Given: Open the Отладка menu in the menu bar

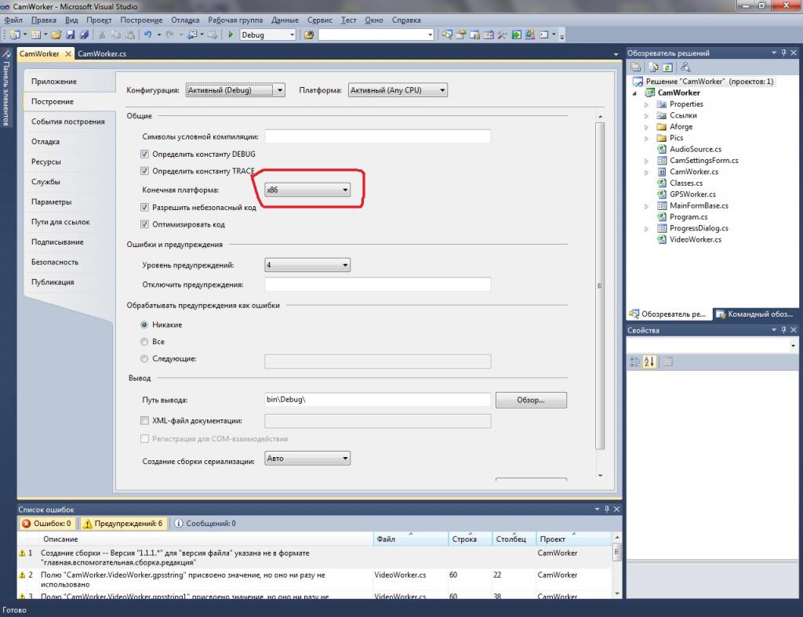Looking at the screenshot, I should pos(185,20).
